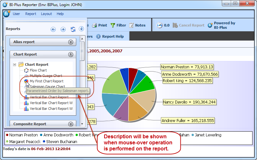Refresh the Reports list
Image resolution: width=257 pixels, height=160 pixels.
click(73, 29)
